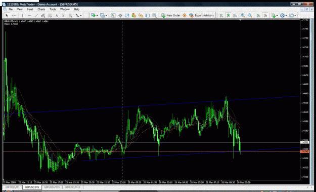Open the File menu

click(x=11, y=9)
